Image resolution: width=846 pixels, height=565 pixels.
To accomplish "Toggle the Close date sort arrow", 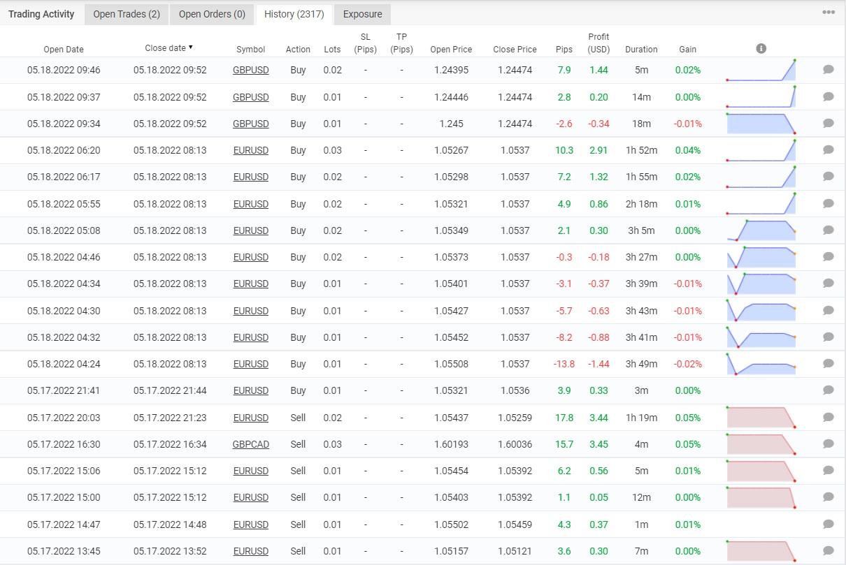I will click(190, 47).
